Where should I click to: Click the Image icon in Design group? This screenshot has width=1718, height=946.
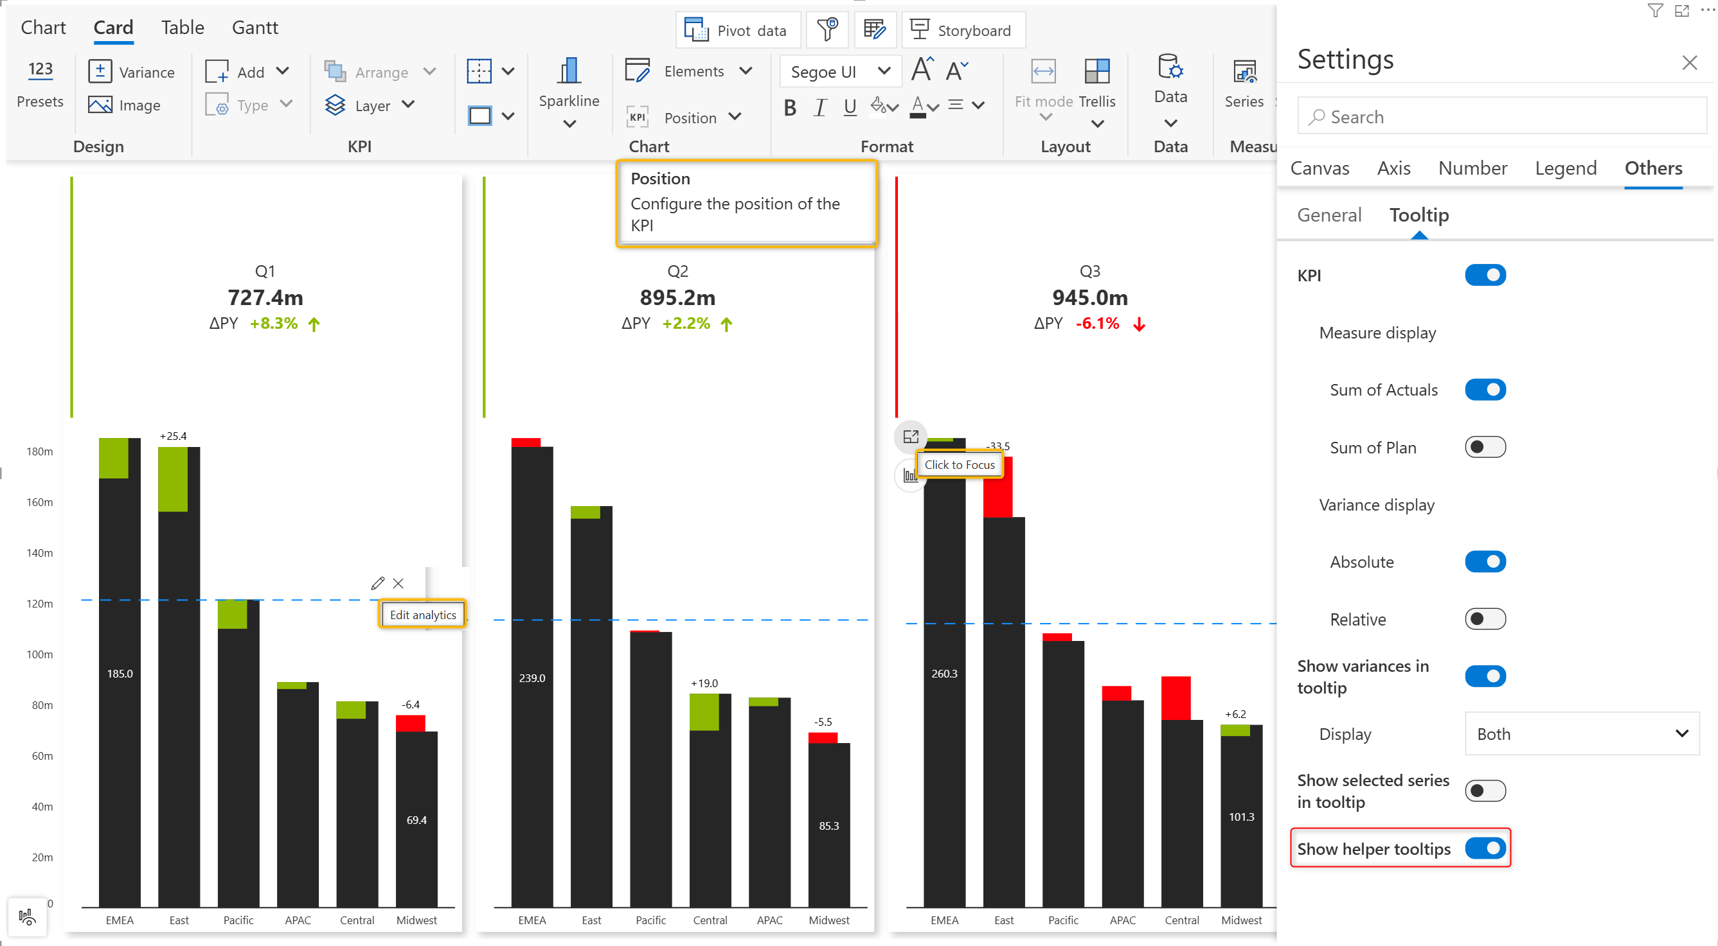coord(100,105)
